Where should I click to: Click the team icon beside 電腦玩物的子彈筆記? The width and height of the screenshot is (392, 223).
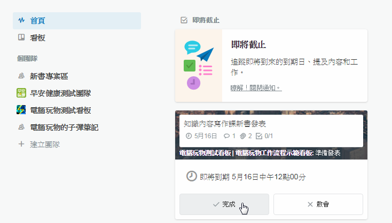(21, 127)
